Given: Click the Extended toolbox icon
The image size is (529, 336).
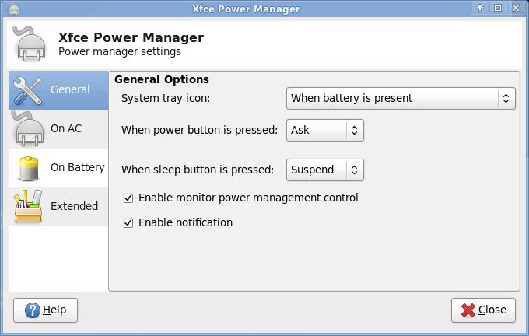Looking at the screenshot, I should click(28, 206).
